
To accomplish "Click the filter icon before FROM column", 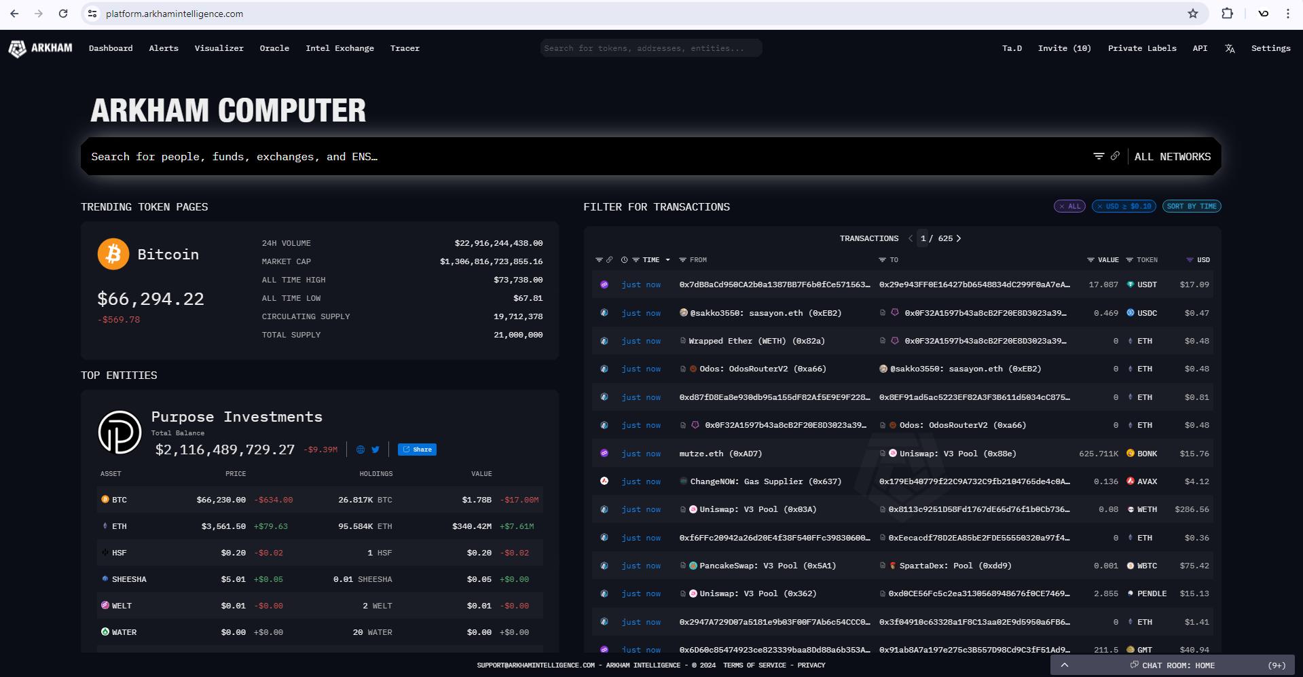I will coord(682,260).
